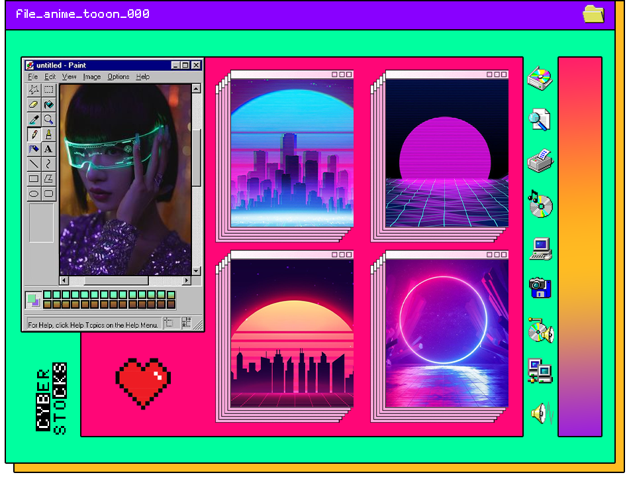The width and height of the screenshot is (629, 479).
Task: Select the Polygon shape tool
Action: tap(48, 179)
